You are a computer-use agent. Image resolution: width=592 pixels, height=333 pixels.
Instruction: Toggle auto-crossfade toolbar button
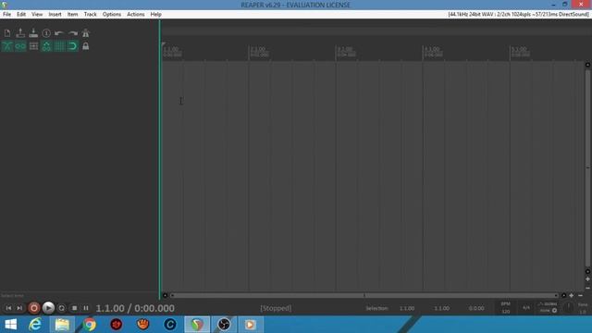click(x=7, y=46)
